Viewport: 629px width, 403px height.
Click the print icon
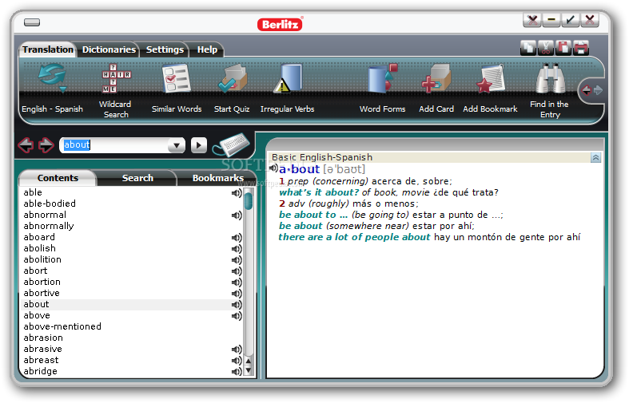[581, 48]
